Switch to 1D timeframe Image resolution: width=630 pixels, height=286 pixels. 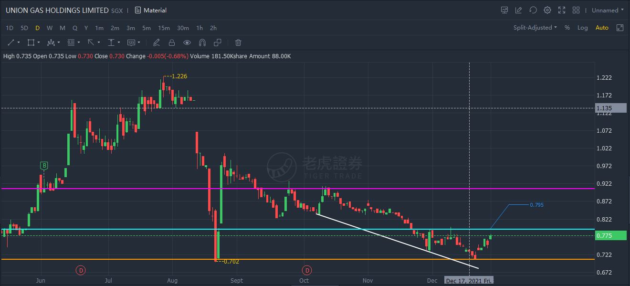(10, 28)
